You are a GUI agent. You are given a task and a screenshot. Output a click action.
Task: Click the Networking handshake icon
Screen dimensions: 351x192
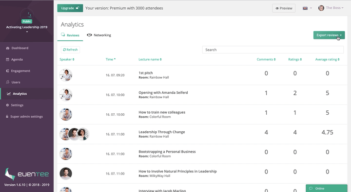pyautogui.click(x=89, y=35)
